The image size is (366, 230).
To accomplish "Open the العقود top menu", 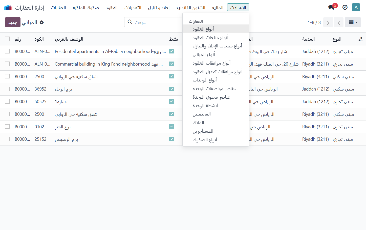I will pos(112,7).
